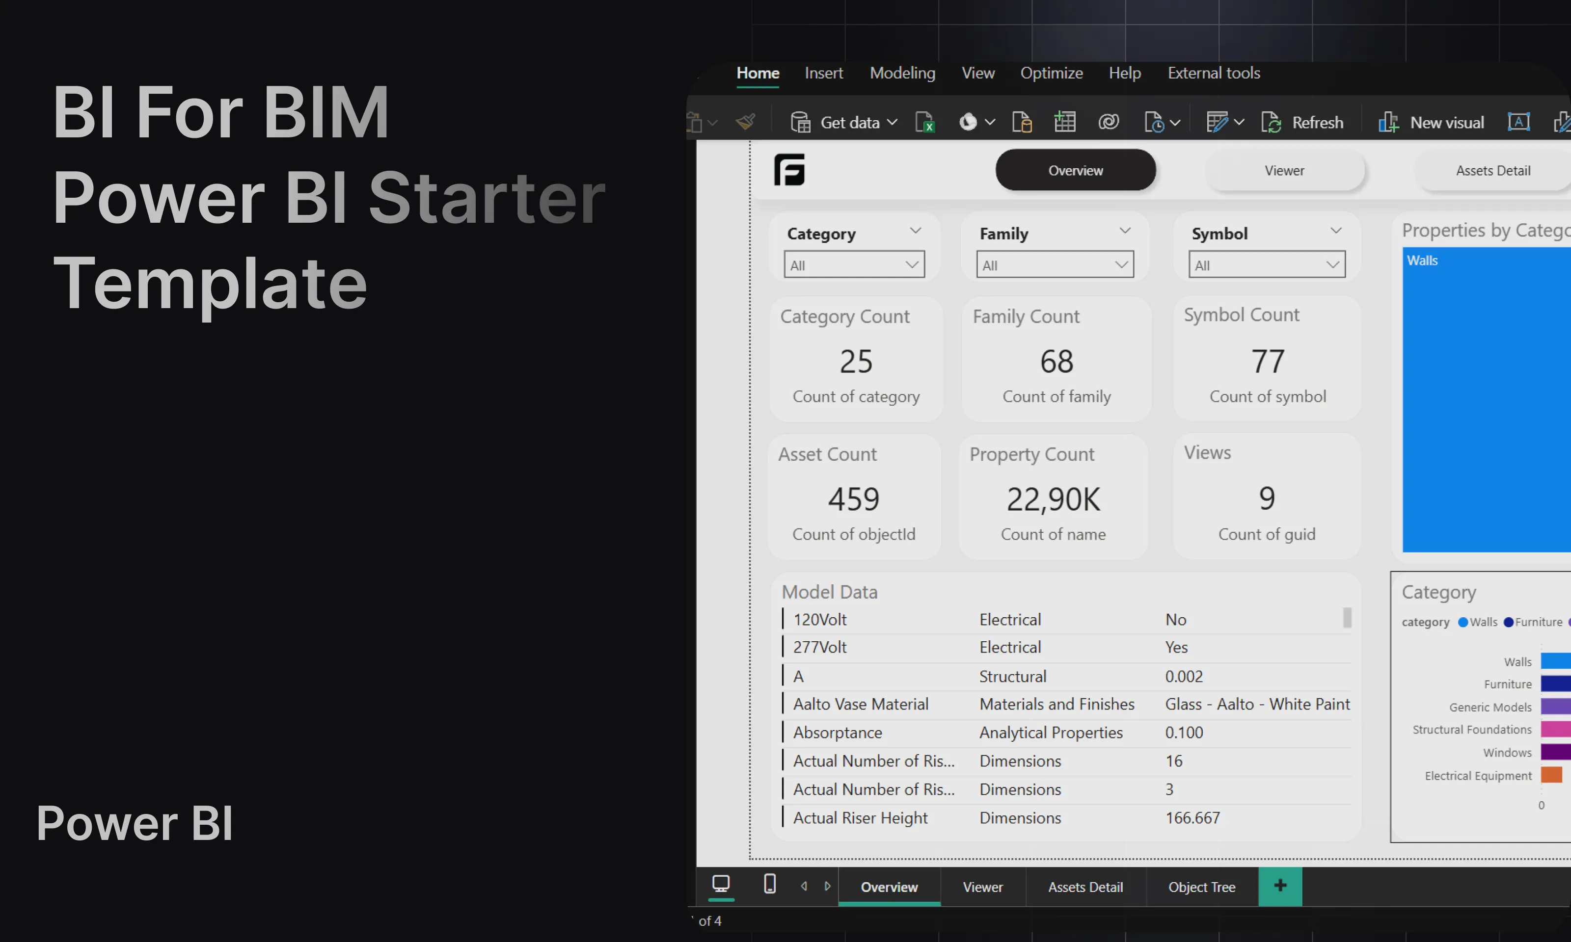Viewport: 1571px width, 942px height.
Task: Open the Category slicer All dropdown
Action: click(x=854, y=265)
